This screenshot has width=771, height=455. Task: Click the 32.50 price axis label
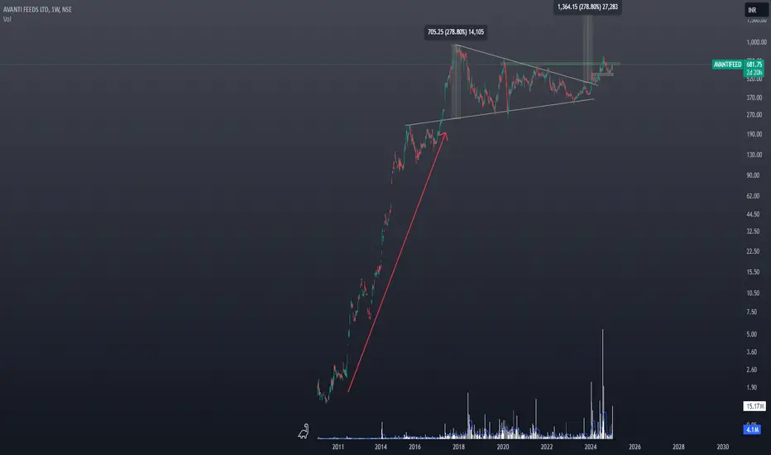tap(753, 231)
